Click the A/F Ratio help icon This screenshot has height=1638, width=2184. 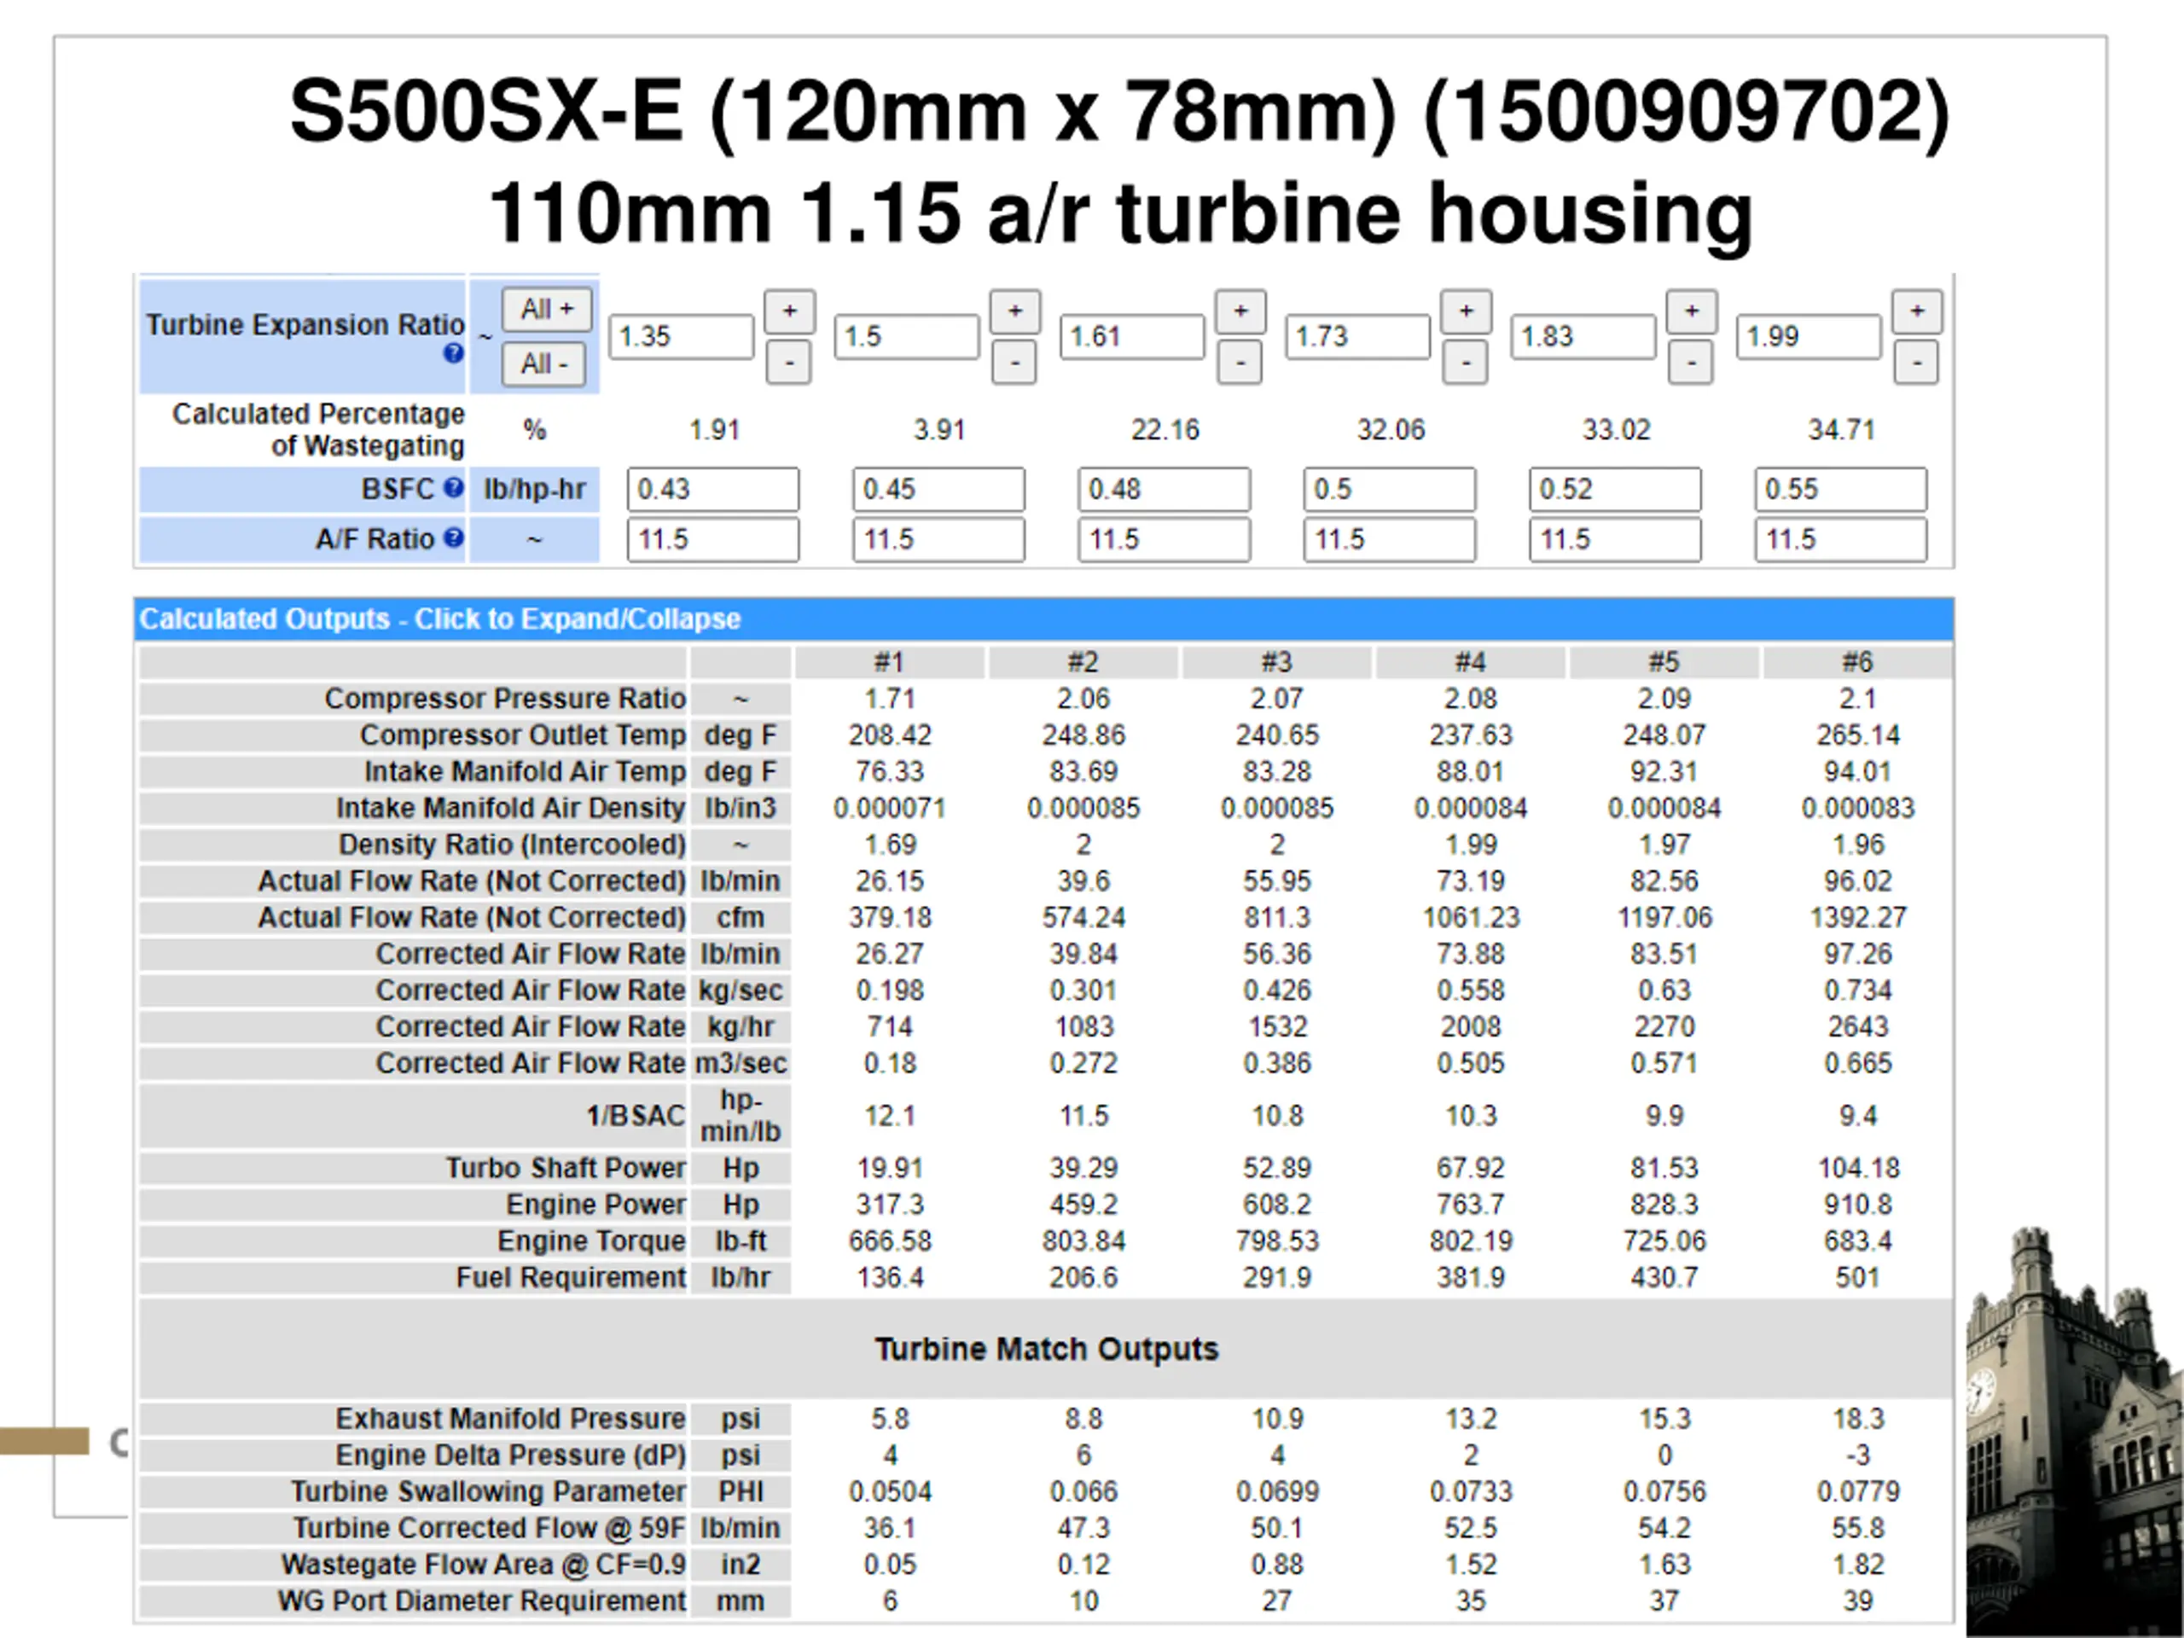click(452, 537)
